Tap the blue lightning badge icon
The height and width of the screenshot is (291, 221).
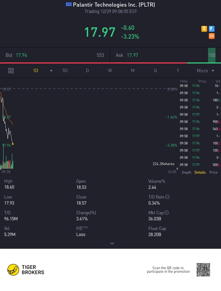212,29
